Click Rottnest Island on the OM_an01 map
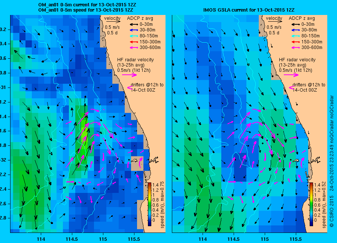Image resolution: width=337 pixels, height=243 pixels. tap(134, 160)
